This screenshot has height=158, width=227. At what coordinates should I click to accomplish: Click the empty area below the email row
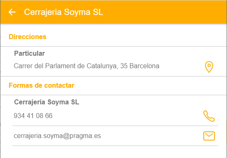113,152
